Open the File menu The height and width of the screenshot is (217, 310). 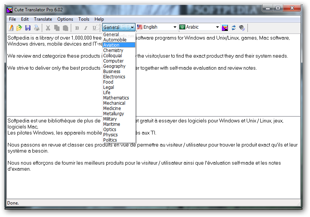(12, 19)
